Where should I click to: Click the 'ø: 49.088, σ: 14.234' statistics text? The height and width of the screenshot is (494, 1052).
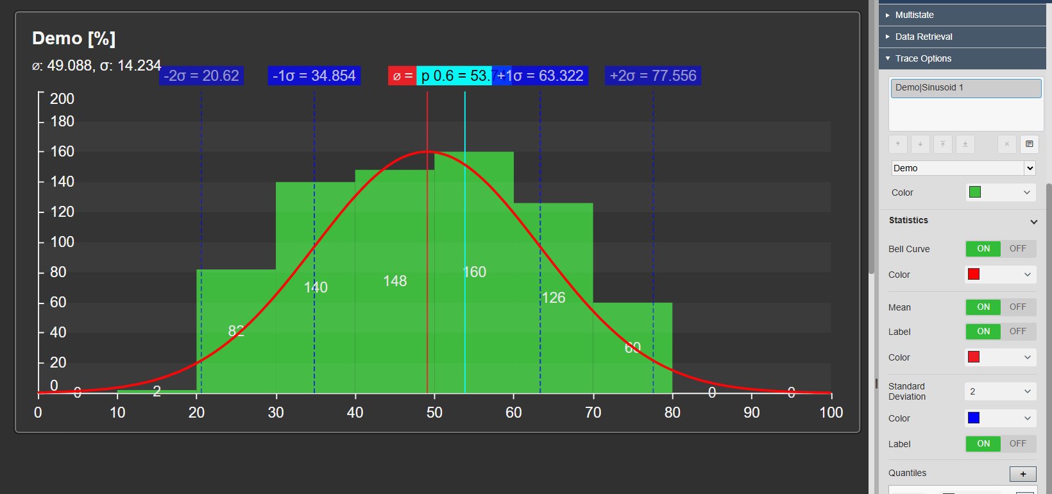[x=96, y=65]
